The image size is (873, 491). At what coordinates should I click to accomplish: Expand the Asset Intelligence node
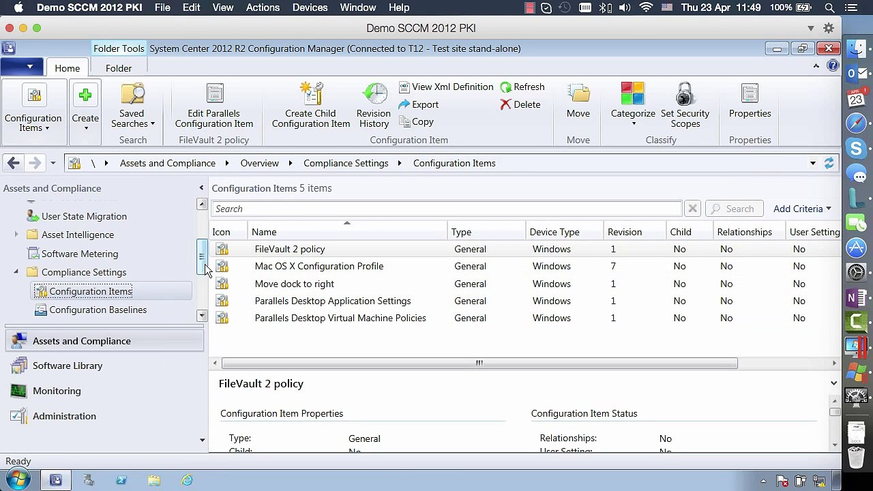pyautogui.click(x=16, y=235)
